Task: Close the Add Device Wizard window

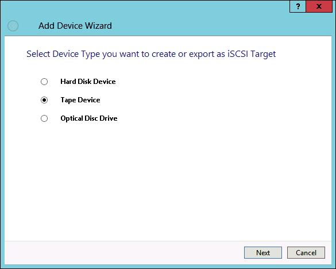Action: (319, 6)
